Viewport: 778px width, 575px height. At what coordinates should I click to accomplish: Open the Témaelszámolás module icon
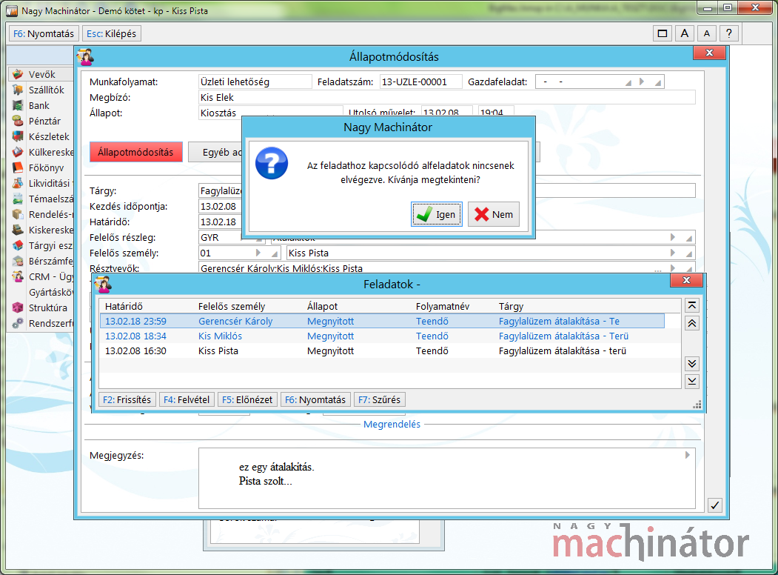18,199
